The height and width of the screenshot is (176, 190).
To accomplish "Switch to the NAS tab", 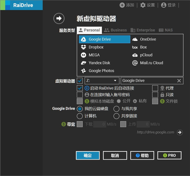I will point(166,30).
